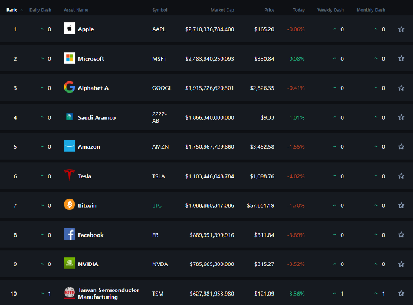Sort by the Symbol column header
Viewport: 413px width, 305px height.
pyautogui.click(x=160, y=10)
